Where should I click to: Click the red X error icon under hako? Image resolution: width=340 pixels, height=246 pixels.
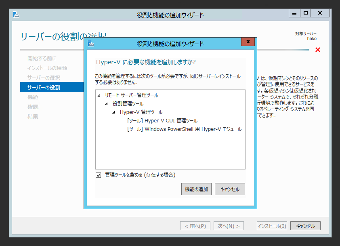point(318,50)
